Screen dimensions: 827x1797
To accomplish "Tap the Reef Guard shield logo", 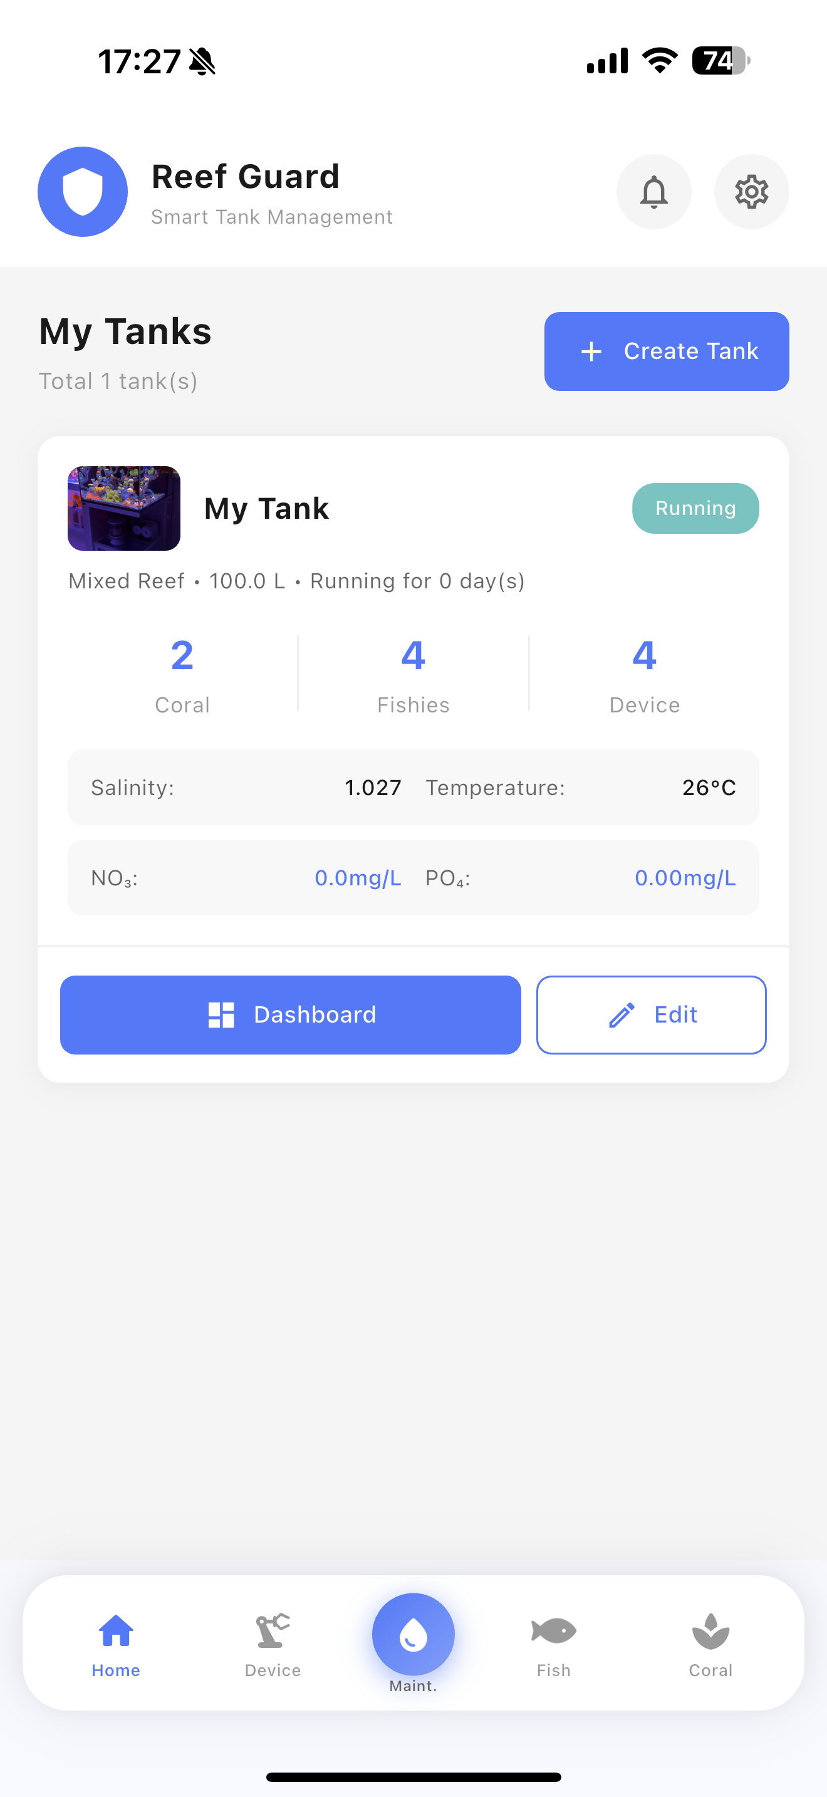I will [83, 192].
